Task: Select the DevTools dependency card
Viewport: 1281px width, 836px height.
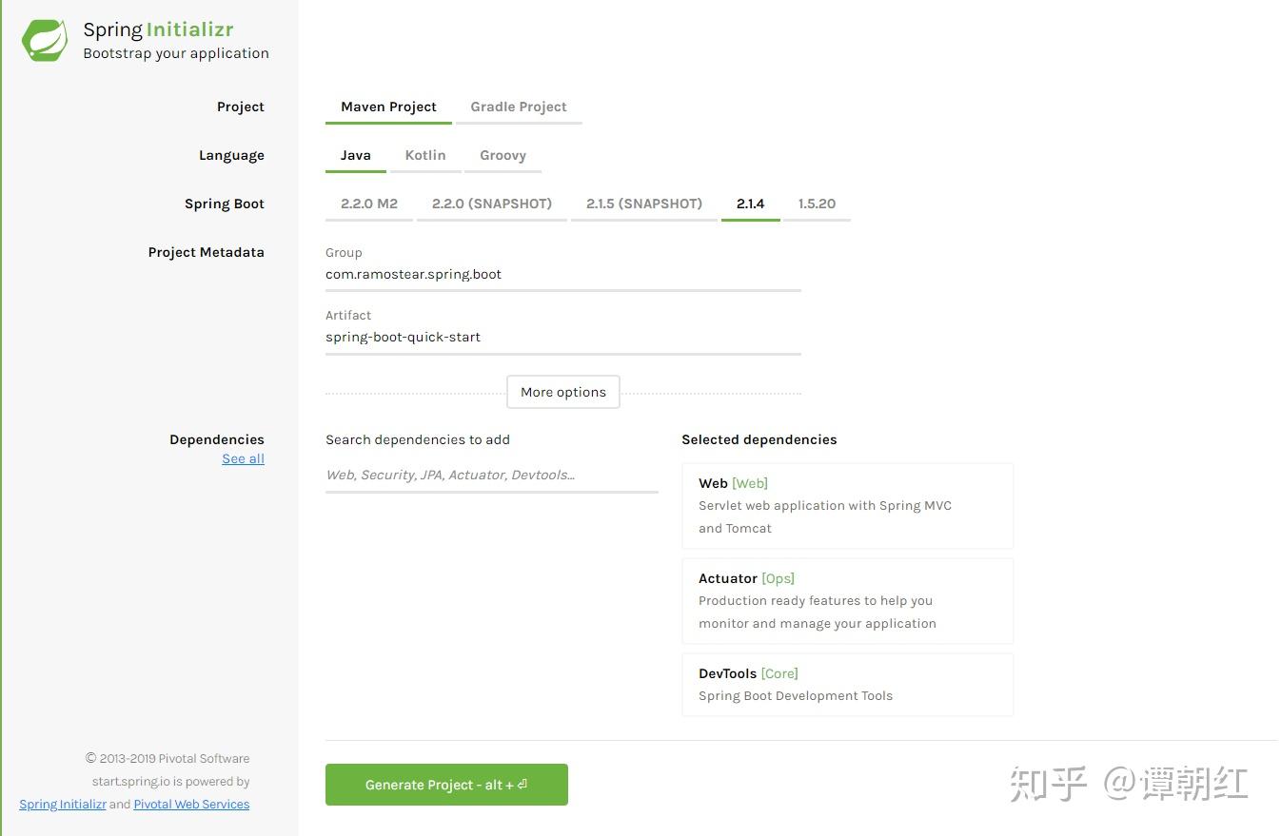Action: (x=846, y=684)
